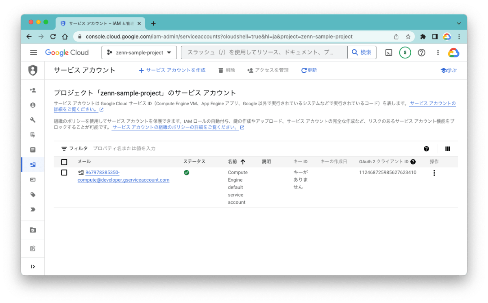This screenshot has height=303, width=488.
Task: Toggle the browser side panel icon
Action: (435, 37)
